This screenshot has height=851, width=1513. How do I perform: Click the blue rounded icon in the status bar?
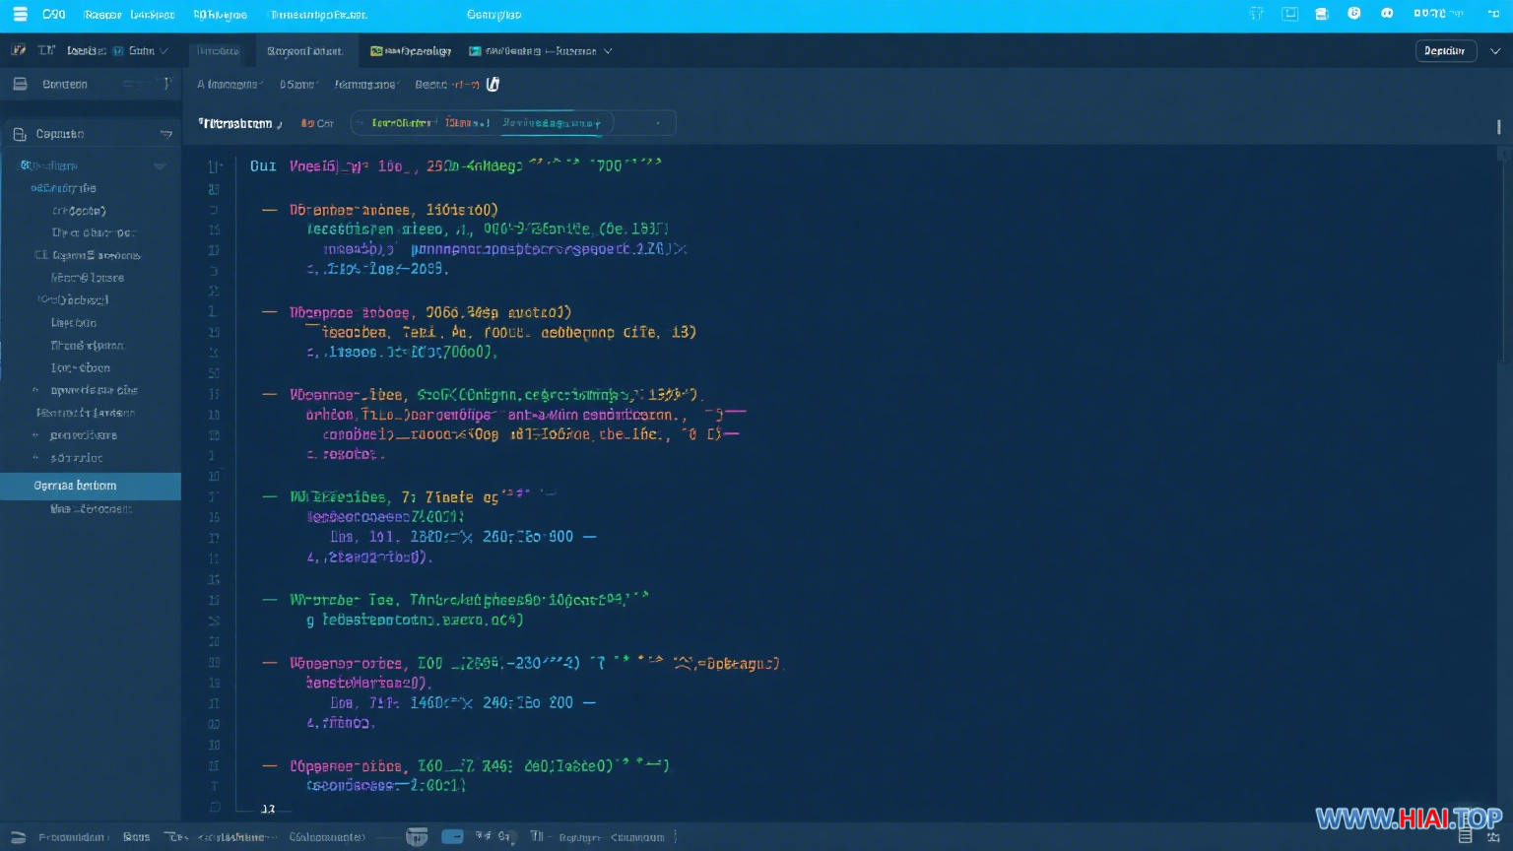click(x=452, y=836)
